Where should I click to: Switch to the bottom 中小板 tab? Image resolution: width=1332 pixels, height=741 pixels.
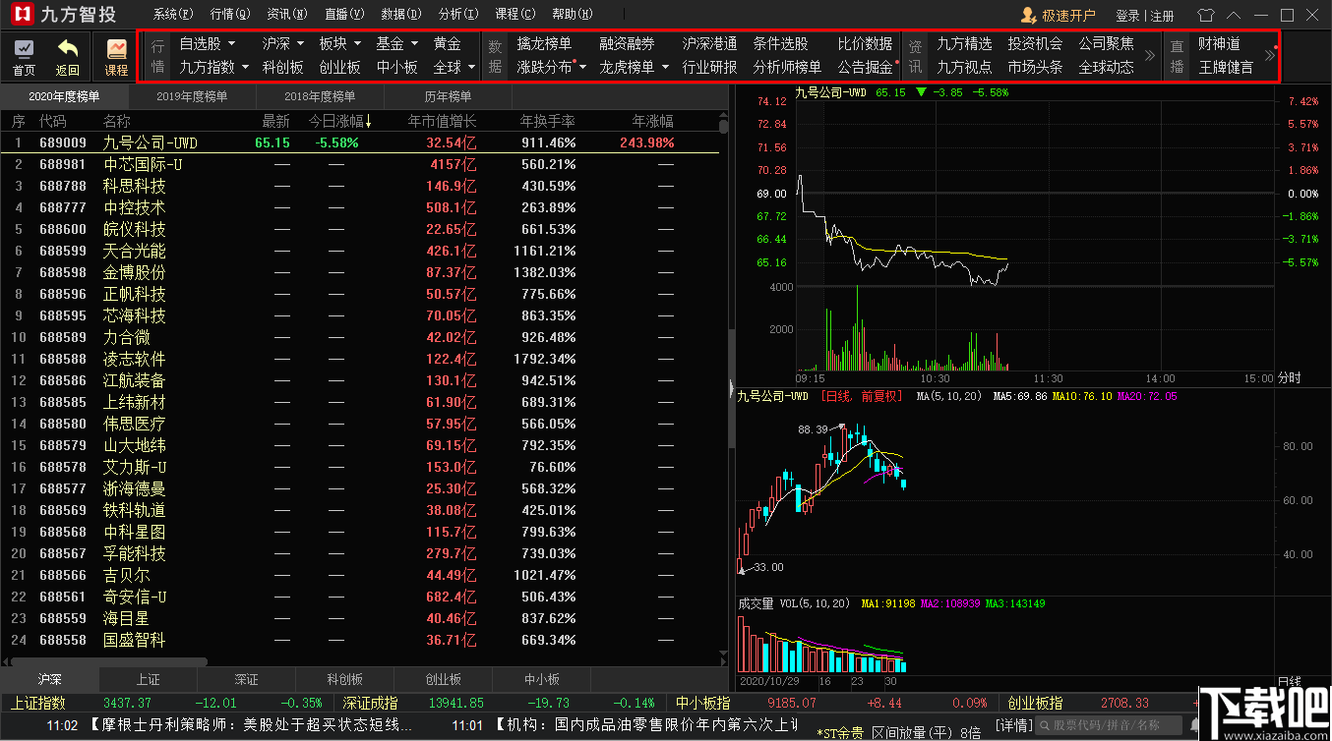pos(541,679)
